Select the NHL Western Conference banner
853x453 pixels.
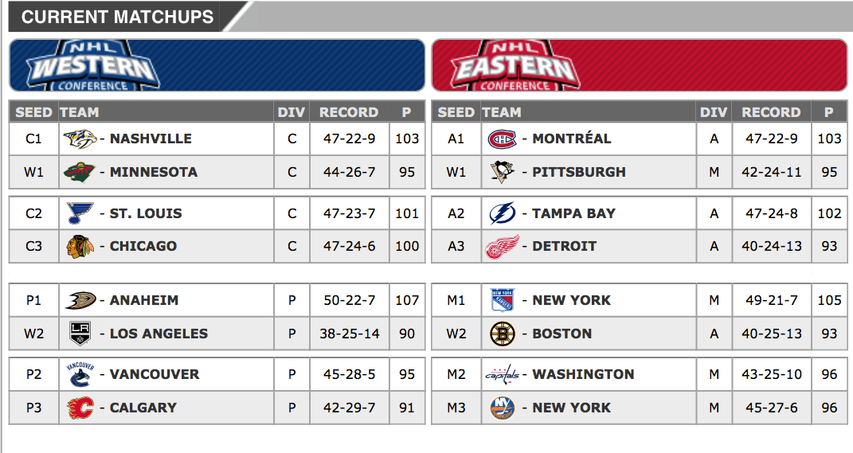(217, 65)
